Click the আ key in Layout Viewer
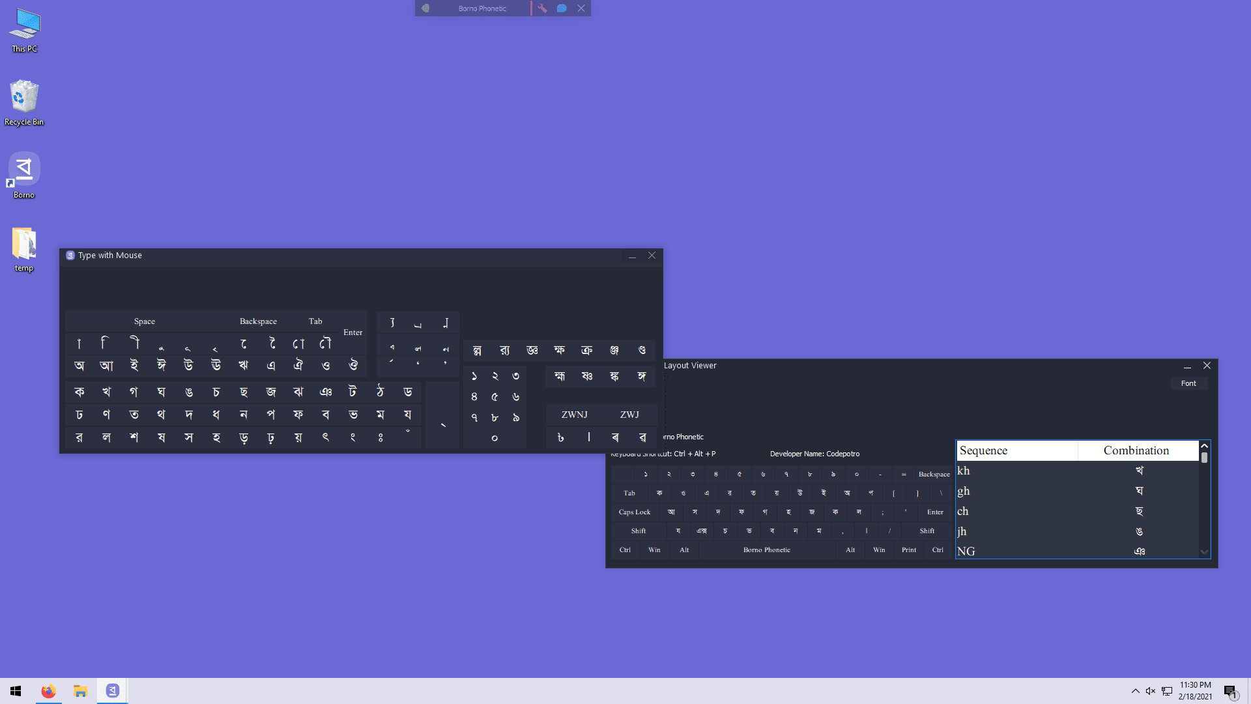Image resolution: width=1251 pixels, height=704 pixels. pyautogui.click(x=671, y=512)
